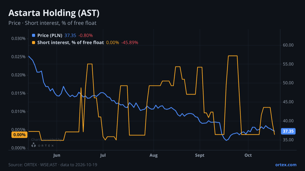
Task: Click the 45.00 right axis label
Action: pyautogui.click(x=288, y=102)
